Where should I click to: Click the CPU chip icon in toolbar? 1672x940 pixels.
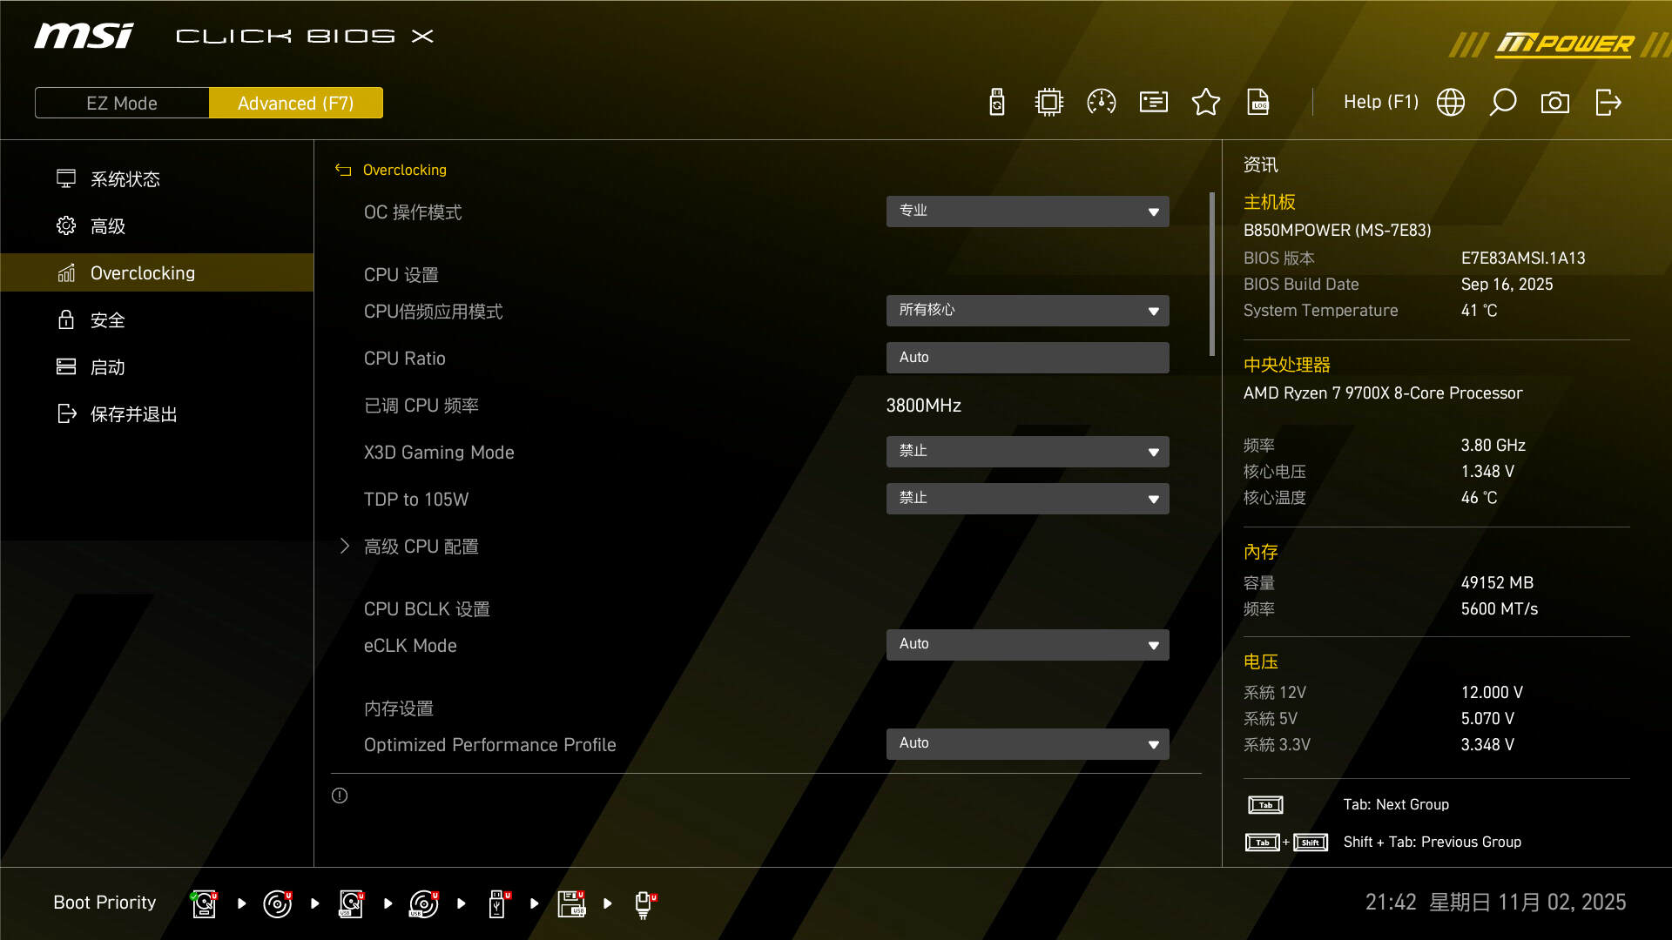[x=1049, y=103]
